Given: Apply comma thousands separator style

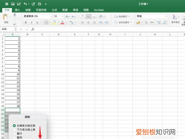Looking at the screenshot, I should click(152, 23).
